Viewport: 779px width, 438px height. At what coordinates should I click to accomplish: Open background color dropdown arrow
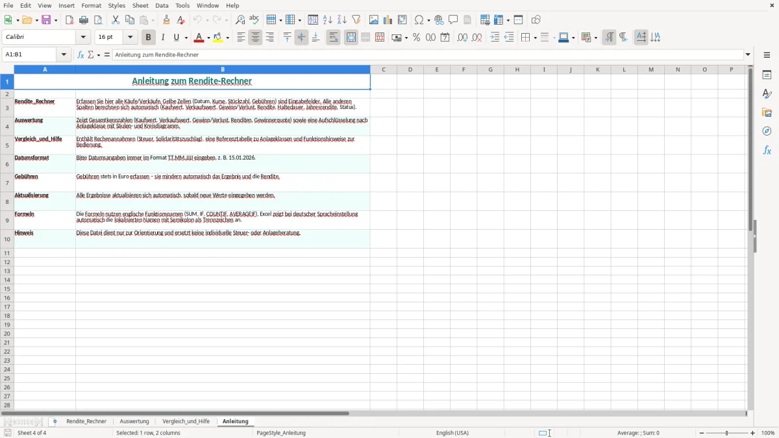[x=228, y=38]
